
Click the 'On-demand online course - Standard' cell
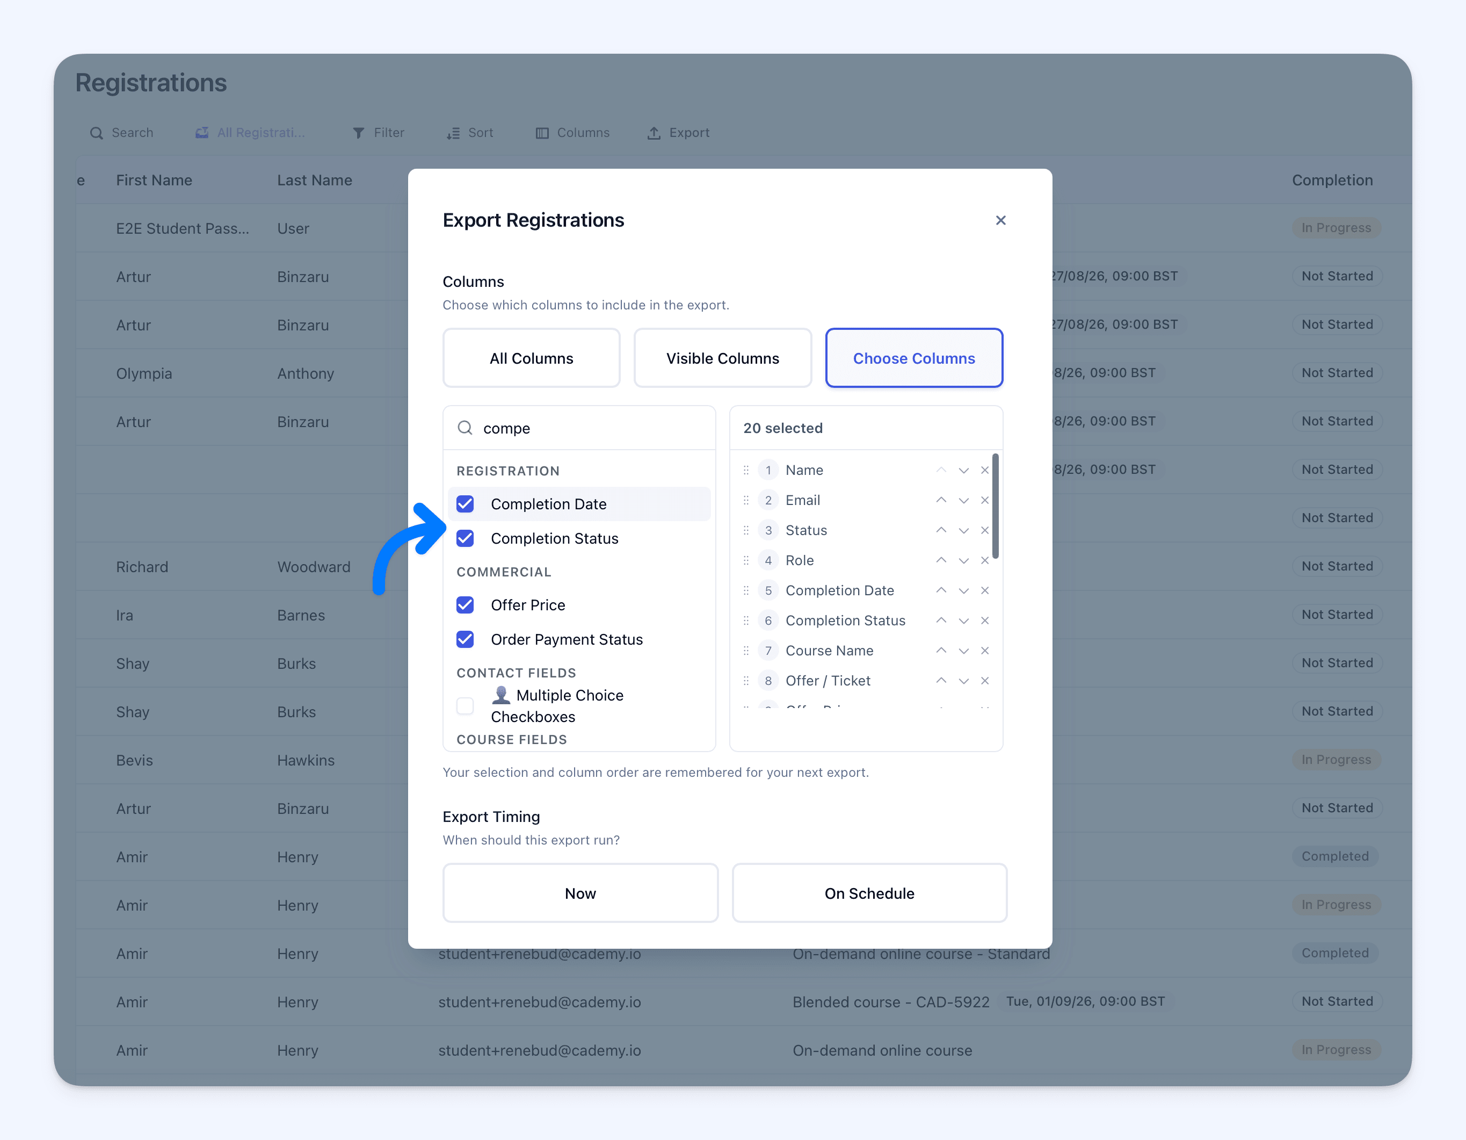(x=921, y=954)
